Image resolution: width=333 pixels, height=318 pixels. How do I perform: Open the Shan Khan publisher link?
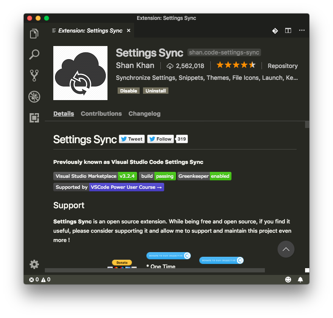tap(135, 65)
